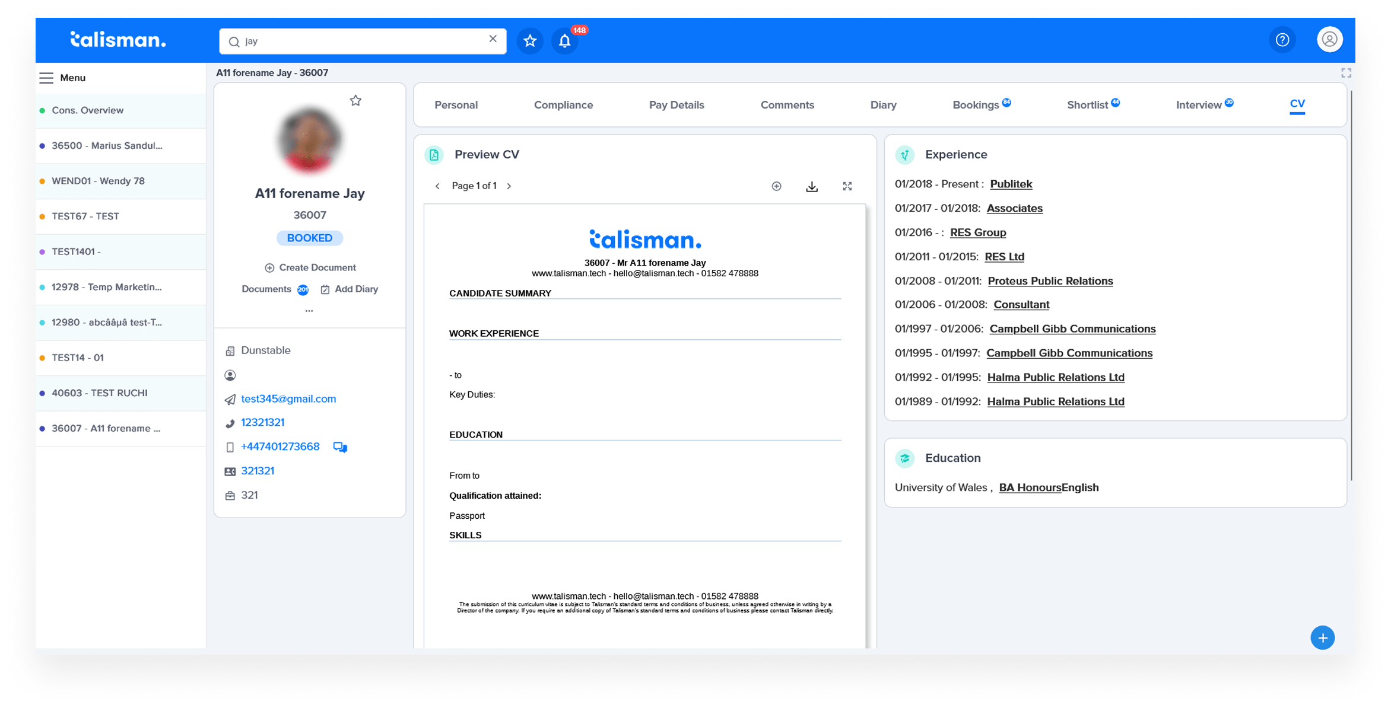The height and width of the screenshot is (708, 1391).
Task: Go to next CV page arrow
Action: (509, 186)
